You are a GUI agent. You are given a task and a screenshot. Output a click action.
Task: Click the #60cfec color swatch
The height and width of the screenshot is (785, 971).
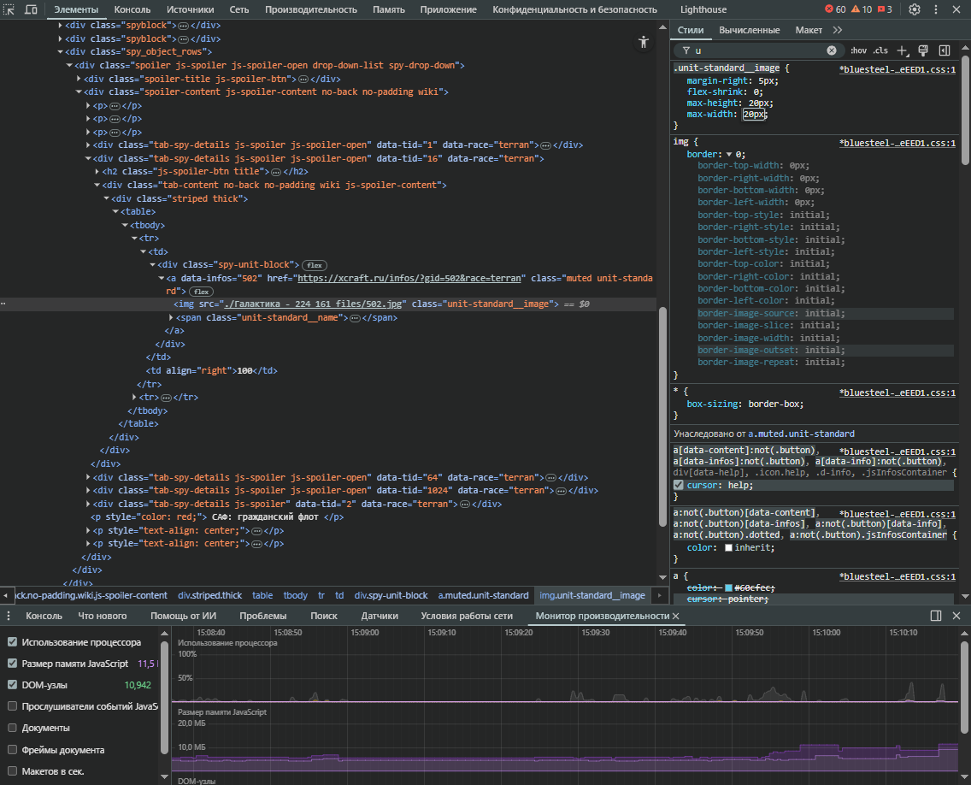coord(728,587)
